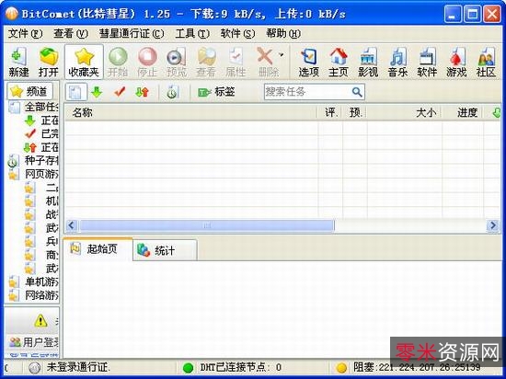Select the 兵 subfolder under 网页游戏

(x=42, y=241)
